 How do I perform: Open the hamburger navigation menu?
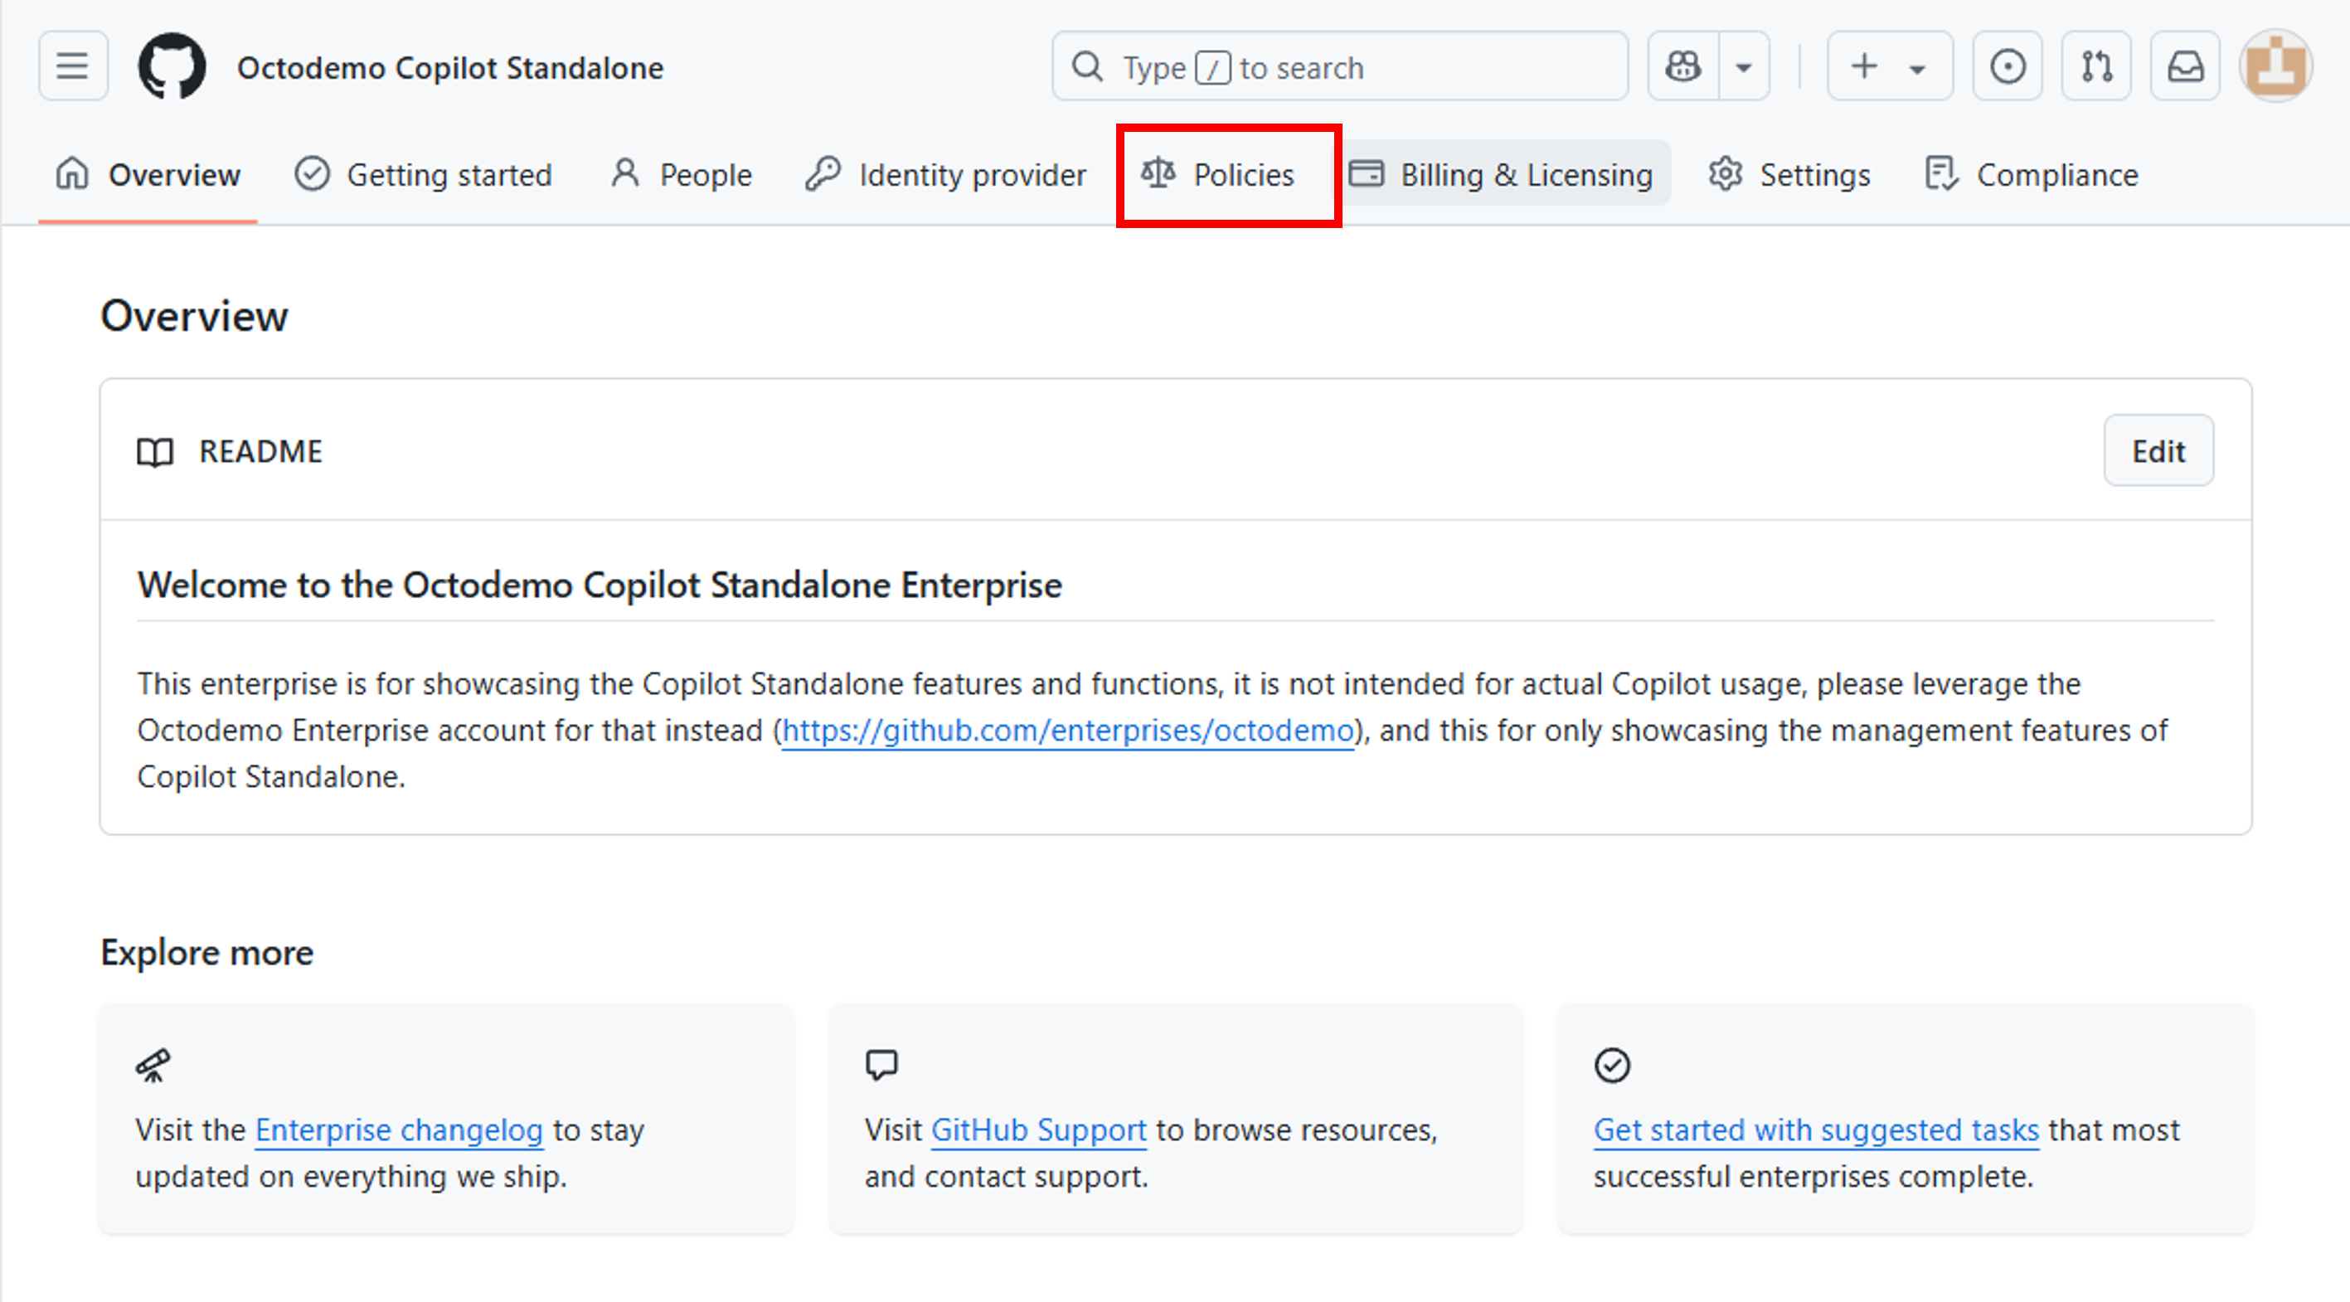pos(73,66)
